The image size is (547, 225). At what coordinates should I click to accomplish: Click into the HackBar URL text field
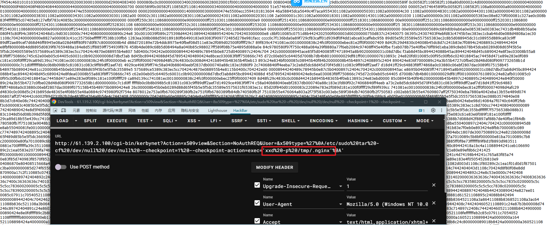point(247,147)
